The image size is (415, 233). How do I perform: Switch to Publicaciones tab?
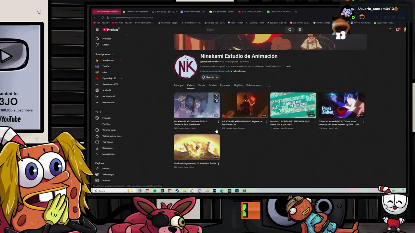coord(254,85)
